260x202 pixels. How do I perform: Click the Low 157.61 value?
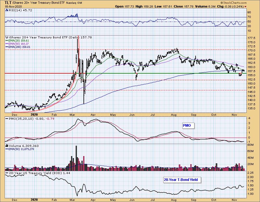point(164,6)
